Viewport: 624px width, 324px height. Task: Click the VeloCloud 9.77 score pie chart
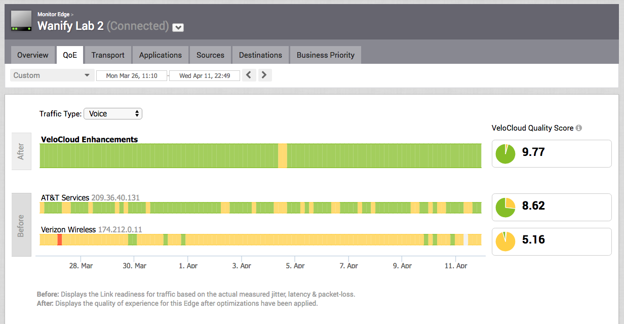(505, 153)
